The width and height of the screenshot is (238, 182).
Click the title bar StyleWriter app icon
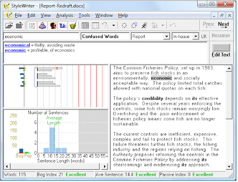7,6
